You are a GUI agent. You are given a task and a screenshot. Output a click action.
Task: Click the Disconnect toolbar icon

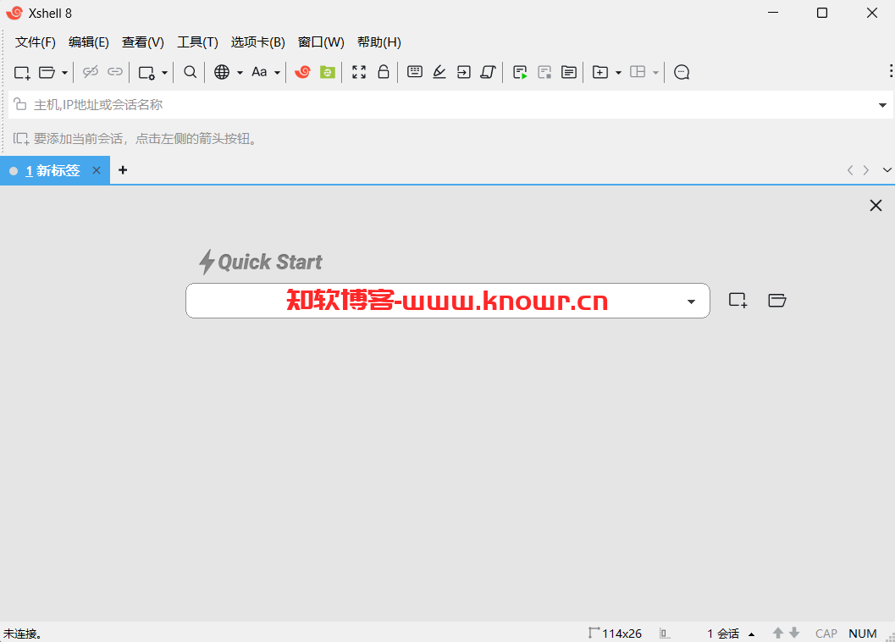click(x=91, y=72)
